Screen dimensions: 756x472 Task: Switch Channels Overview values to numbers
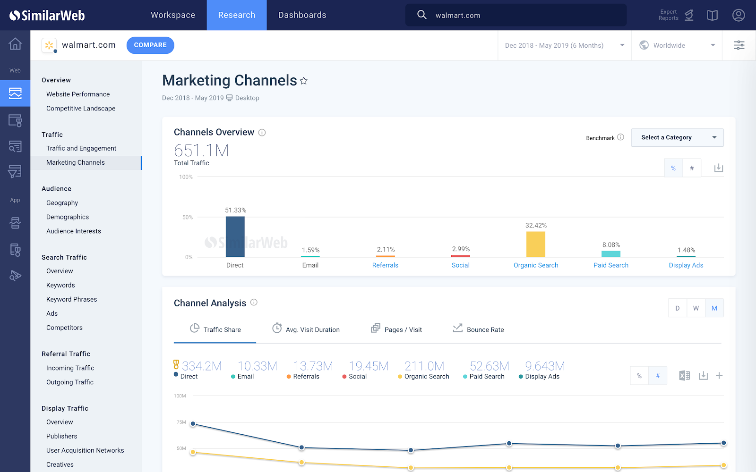tap(692, 168)
